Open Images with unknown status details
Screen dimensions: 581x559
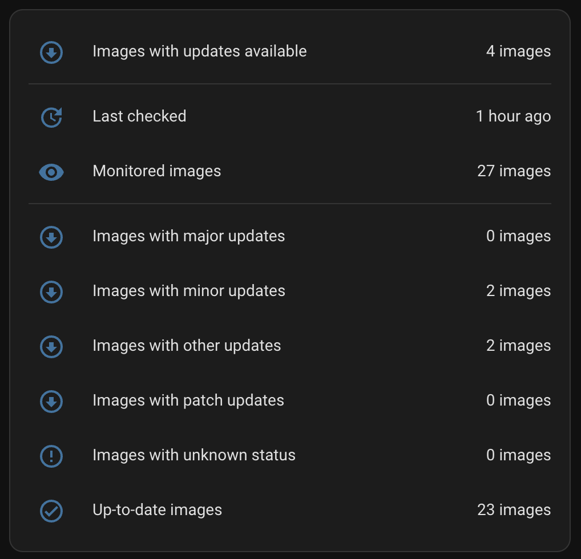(194, 455)
